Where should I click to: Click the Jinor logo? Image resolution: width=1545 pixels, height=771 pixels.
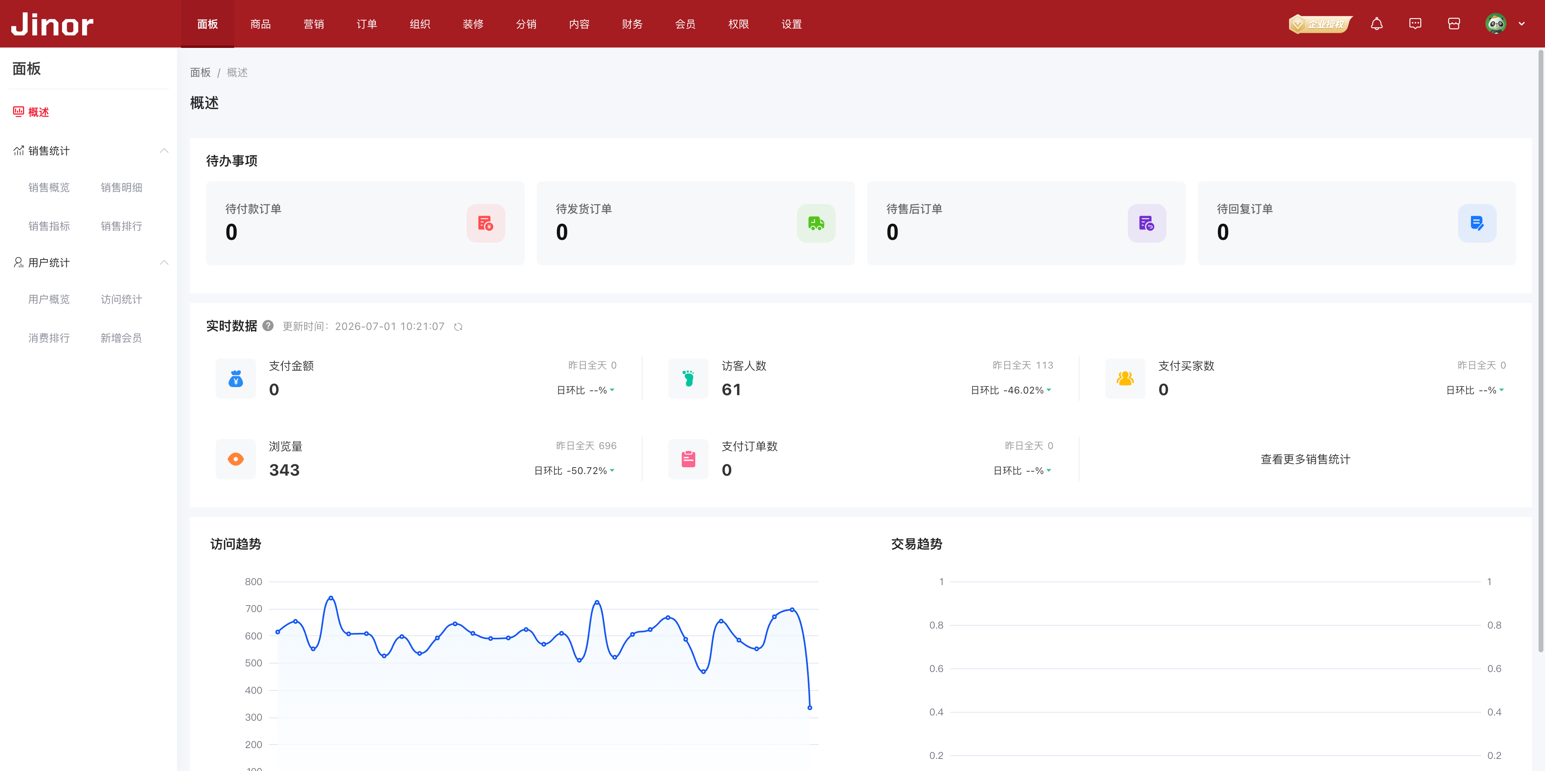click(x=52, y=25)
